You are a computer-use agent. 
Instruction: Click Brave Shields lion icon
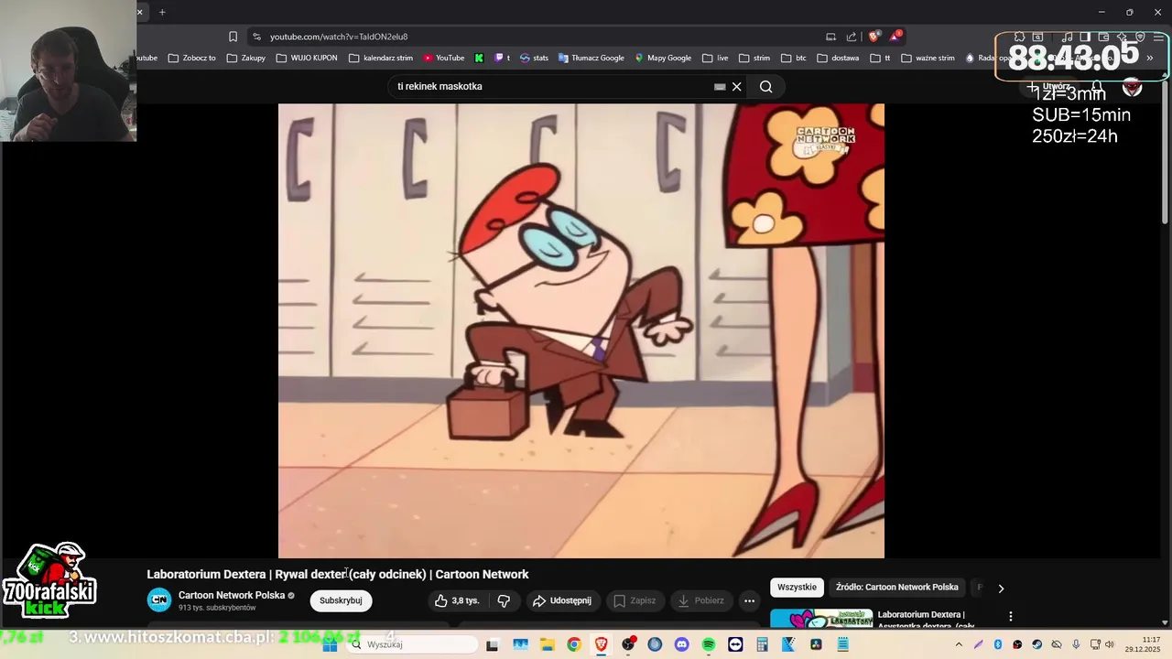coord(874,37)
